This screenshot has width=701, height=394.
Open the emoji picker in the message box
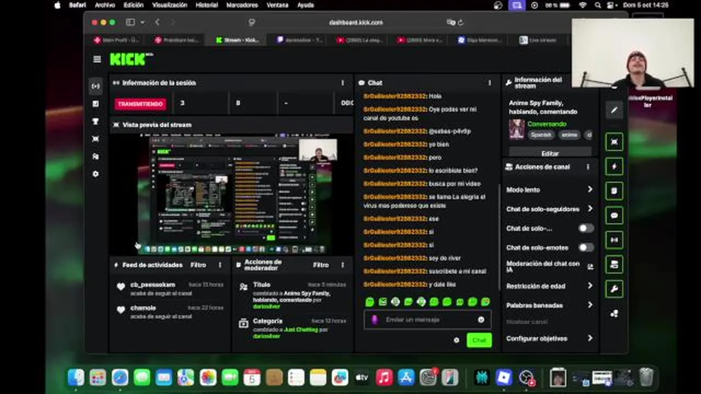tap(481, 320)
